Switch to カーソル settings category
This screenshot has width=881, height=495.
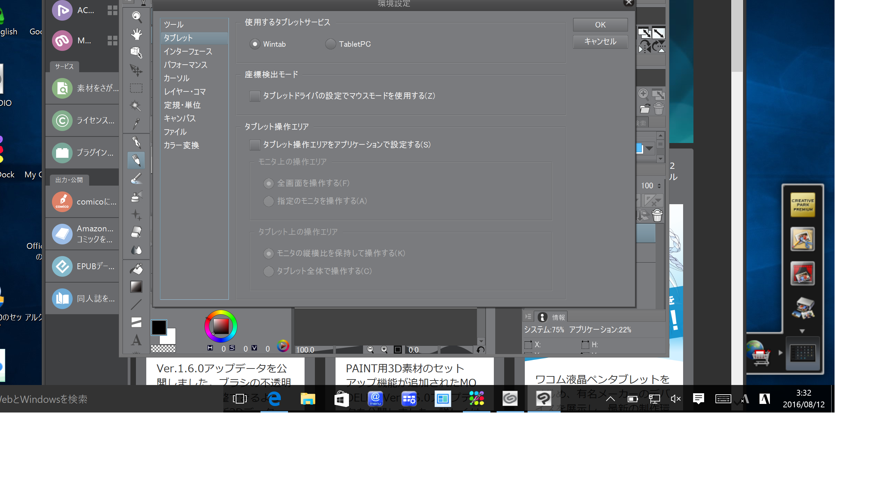point(177,78)
